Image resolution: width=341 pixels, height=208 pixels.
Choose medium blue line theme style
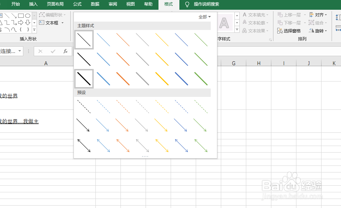click(103, 59)
